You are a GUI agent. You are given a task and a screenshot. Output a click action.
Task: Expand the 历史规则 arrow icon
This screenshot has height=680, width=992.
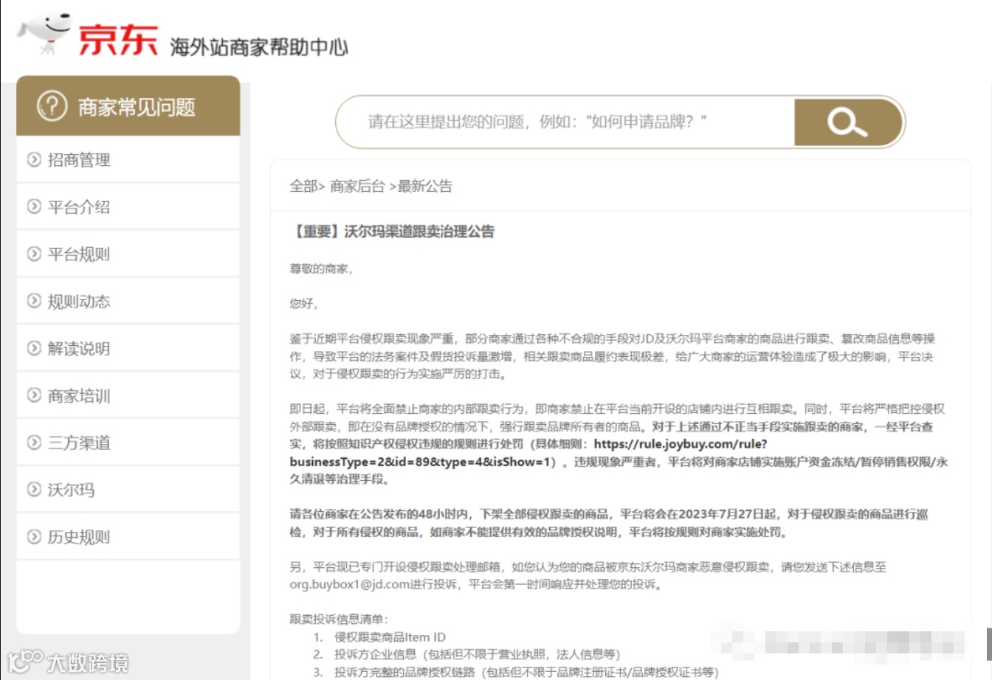click(x=34, y=536)
